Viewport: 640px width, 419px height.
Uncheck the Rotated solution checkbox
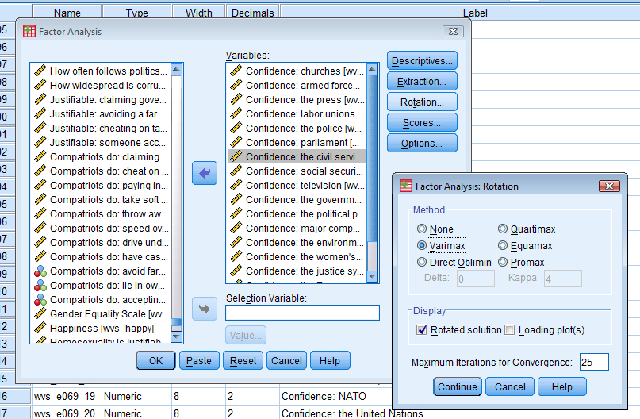(x=422, y=330)
